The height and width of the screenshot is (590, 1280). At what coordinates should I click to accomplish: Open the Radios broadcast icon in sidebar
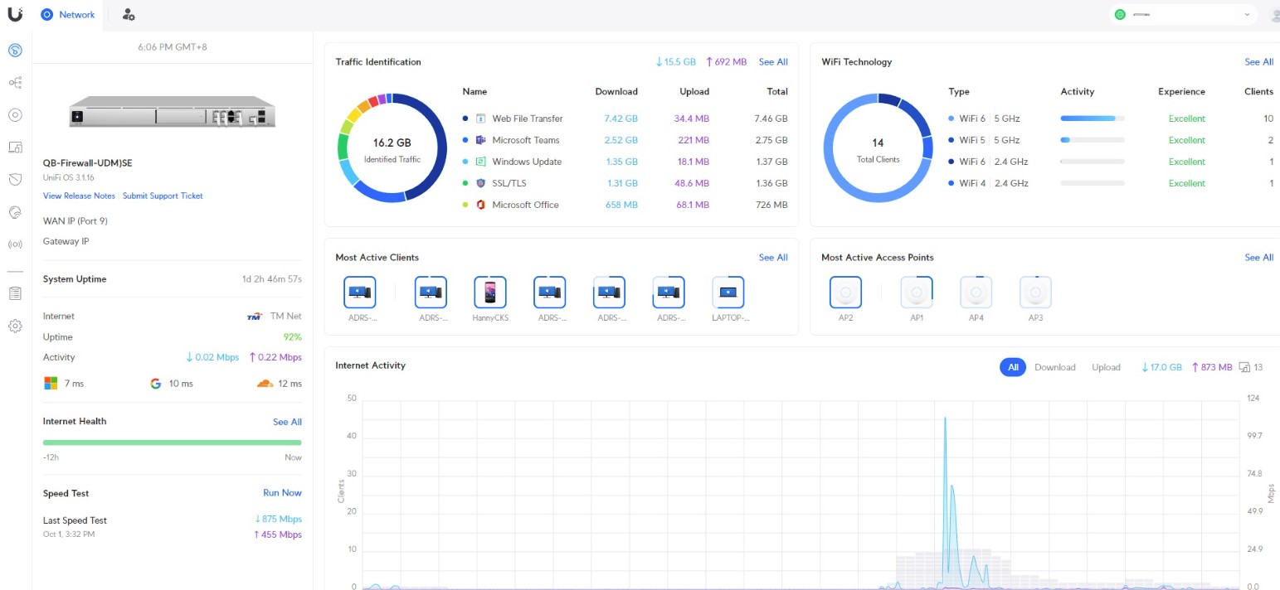[15, 244]
